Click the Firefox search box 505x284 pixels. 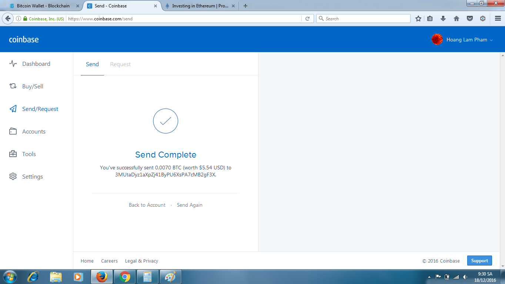(x=363, y=18)
